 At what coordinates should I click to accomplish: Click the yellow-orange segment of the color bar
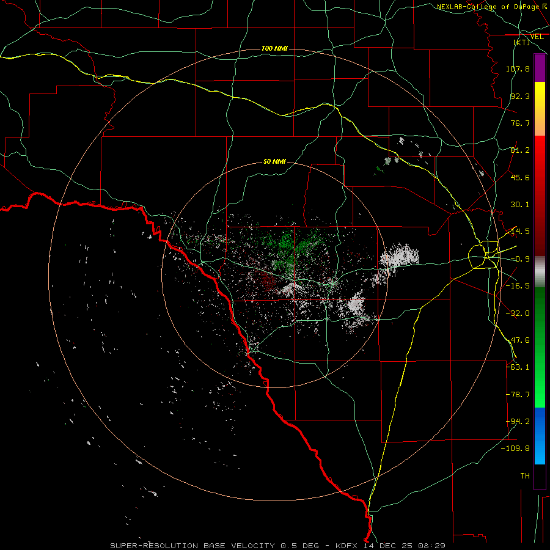(540, 109)
